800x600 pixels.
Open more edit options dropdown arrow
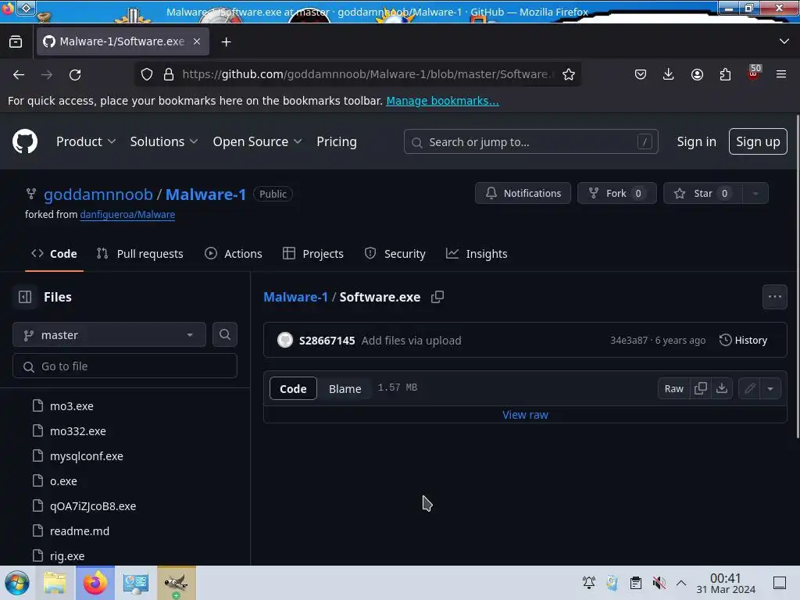770,388
